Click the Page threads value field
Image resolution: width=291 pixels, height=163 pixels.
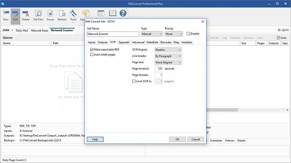158,75
